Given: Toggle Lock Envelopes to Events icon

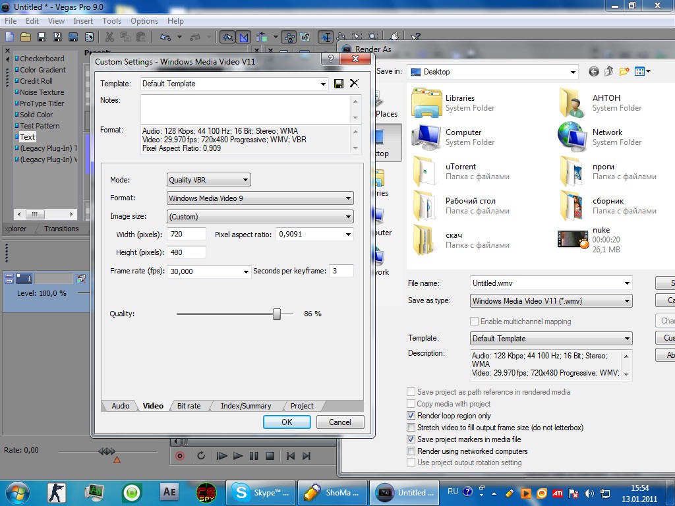Looking at the screenshot, I should [x=289, y=38].
